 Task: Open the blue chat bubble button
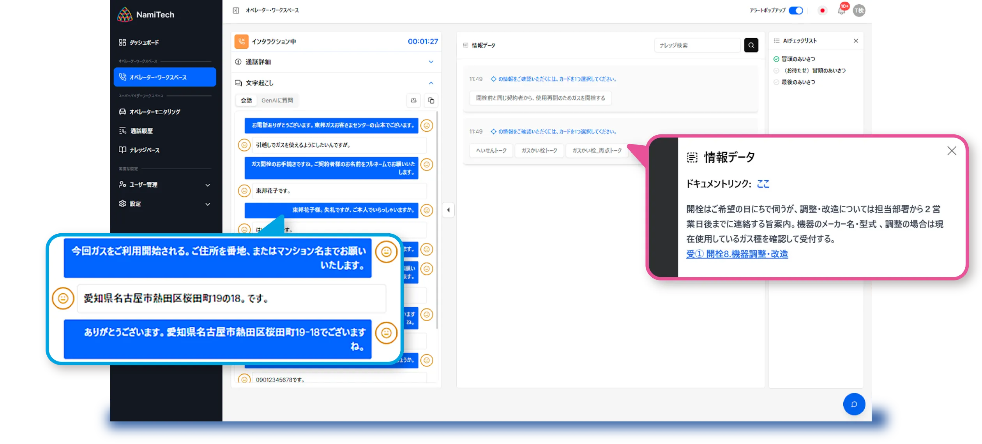tap(854, 404)
